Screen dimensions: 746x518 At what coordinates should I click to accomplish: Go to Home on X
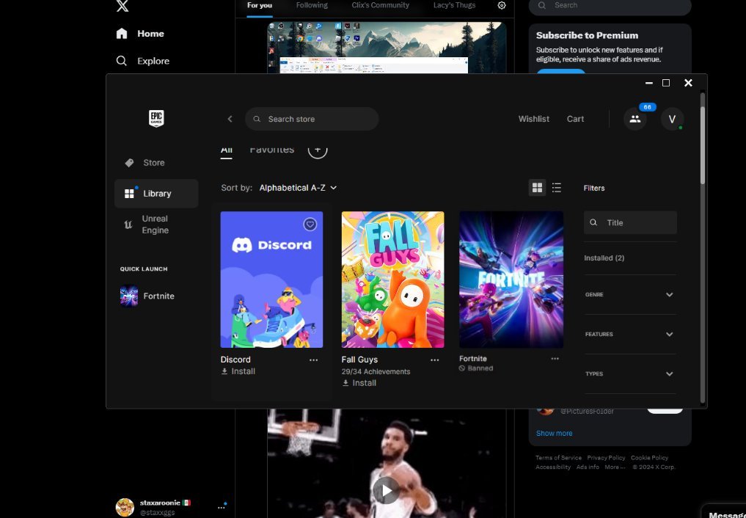[x=140, y=33]
